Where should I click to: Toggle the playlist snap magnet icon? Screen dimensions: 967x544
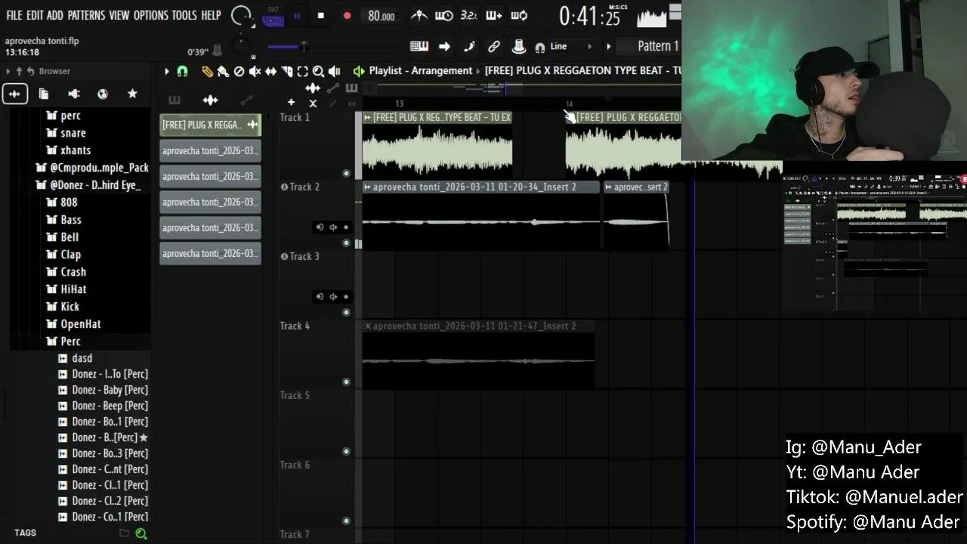(182, 71)
